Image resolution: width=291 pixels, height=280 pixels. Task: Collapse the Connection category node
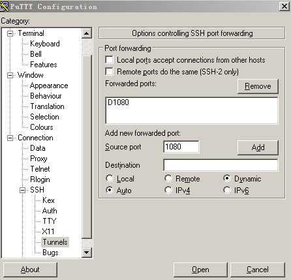point(10,138)
